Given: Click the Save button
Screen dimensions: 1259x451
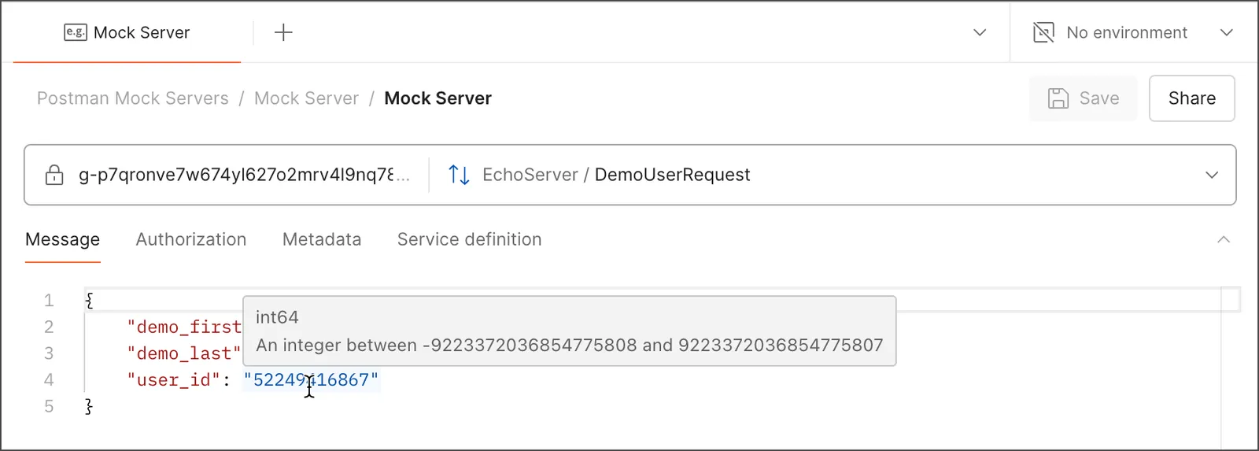Looking at the screenshot, I should pos(1083,98).
